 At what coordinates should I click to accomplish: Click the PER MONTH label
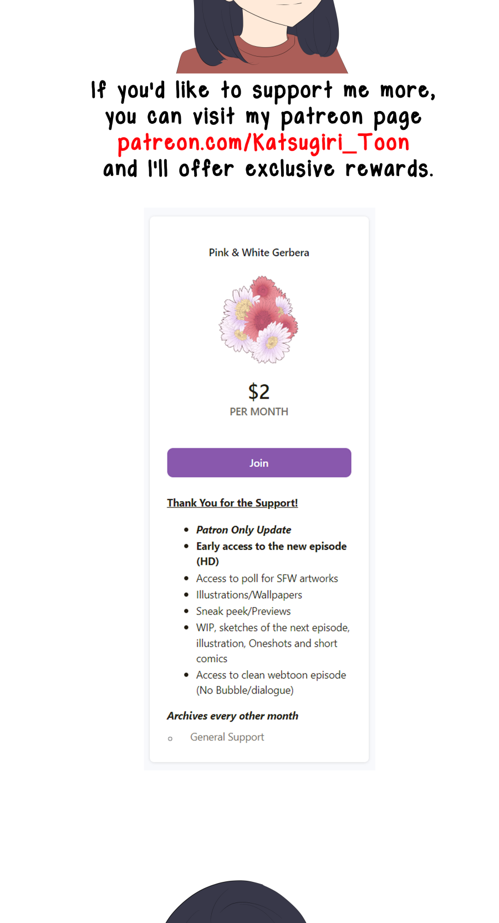259,412
